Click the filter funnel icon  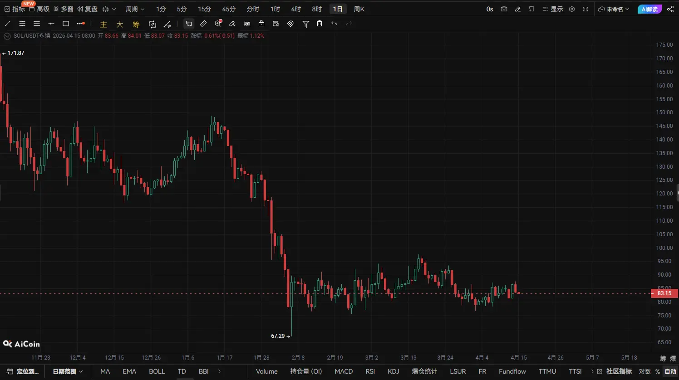click(306, 24)
